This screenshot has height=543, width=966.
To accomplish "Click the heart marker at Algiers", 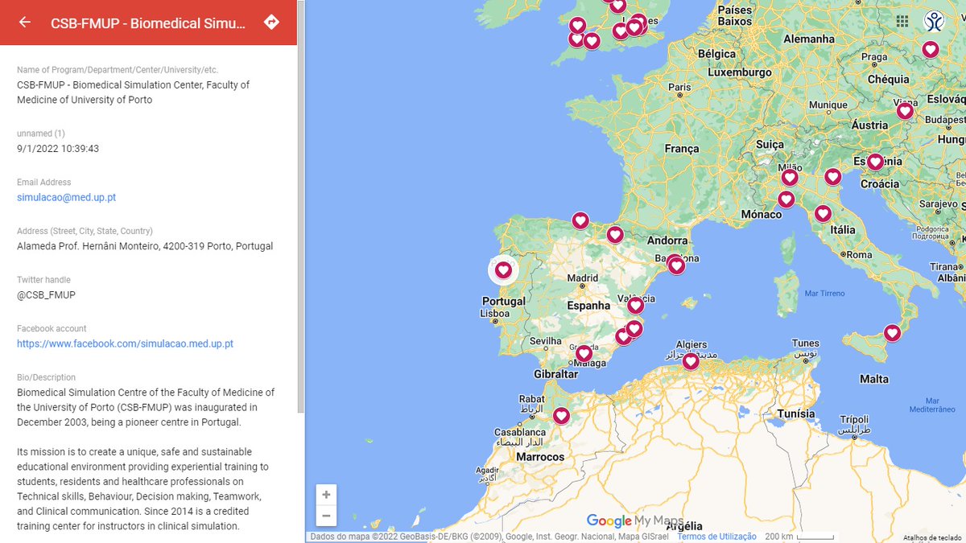I will pyautogui.click(x=690, y=361).
